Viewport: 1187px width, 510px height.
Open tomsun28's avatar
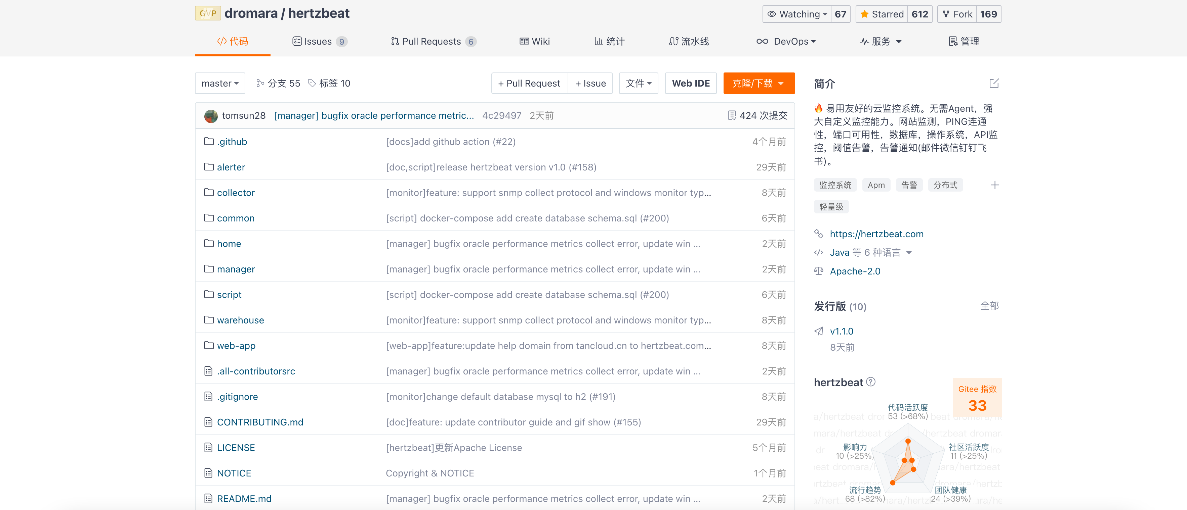coord(211,116)
